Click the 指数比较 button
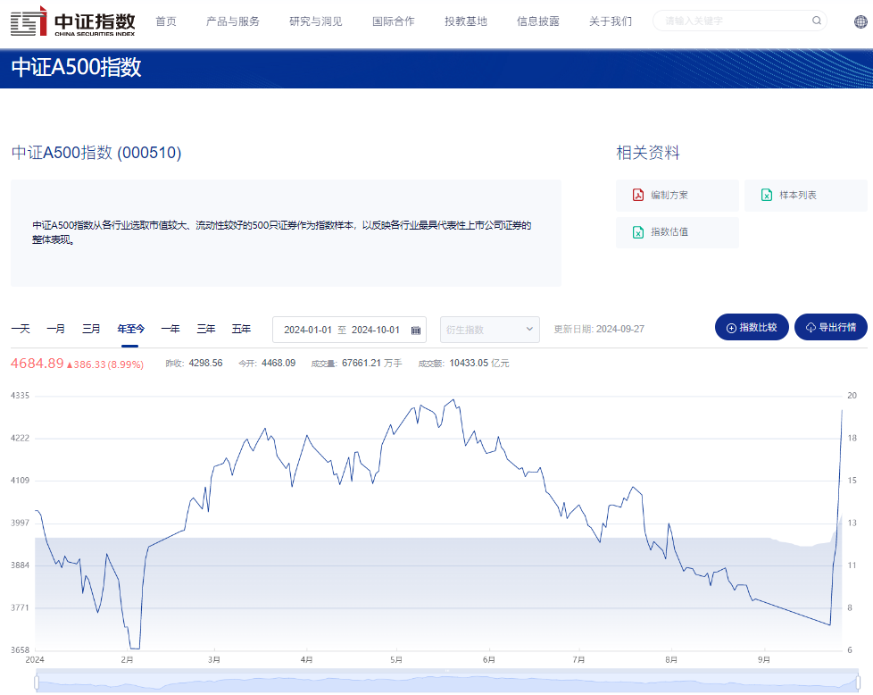This screenshot has height=695, width=873. (x=752, y=328)
